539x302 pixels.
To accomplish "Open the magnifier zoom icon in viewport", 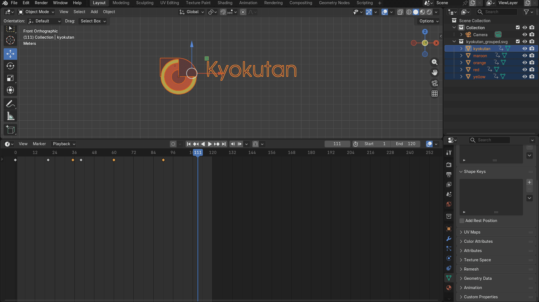I will pyautogui.click(x=434, y=62).
